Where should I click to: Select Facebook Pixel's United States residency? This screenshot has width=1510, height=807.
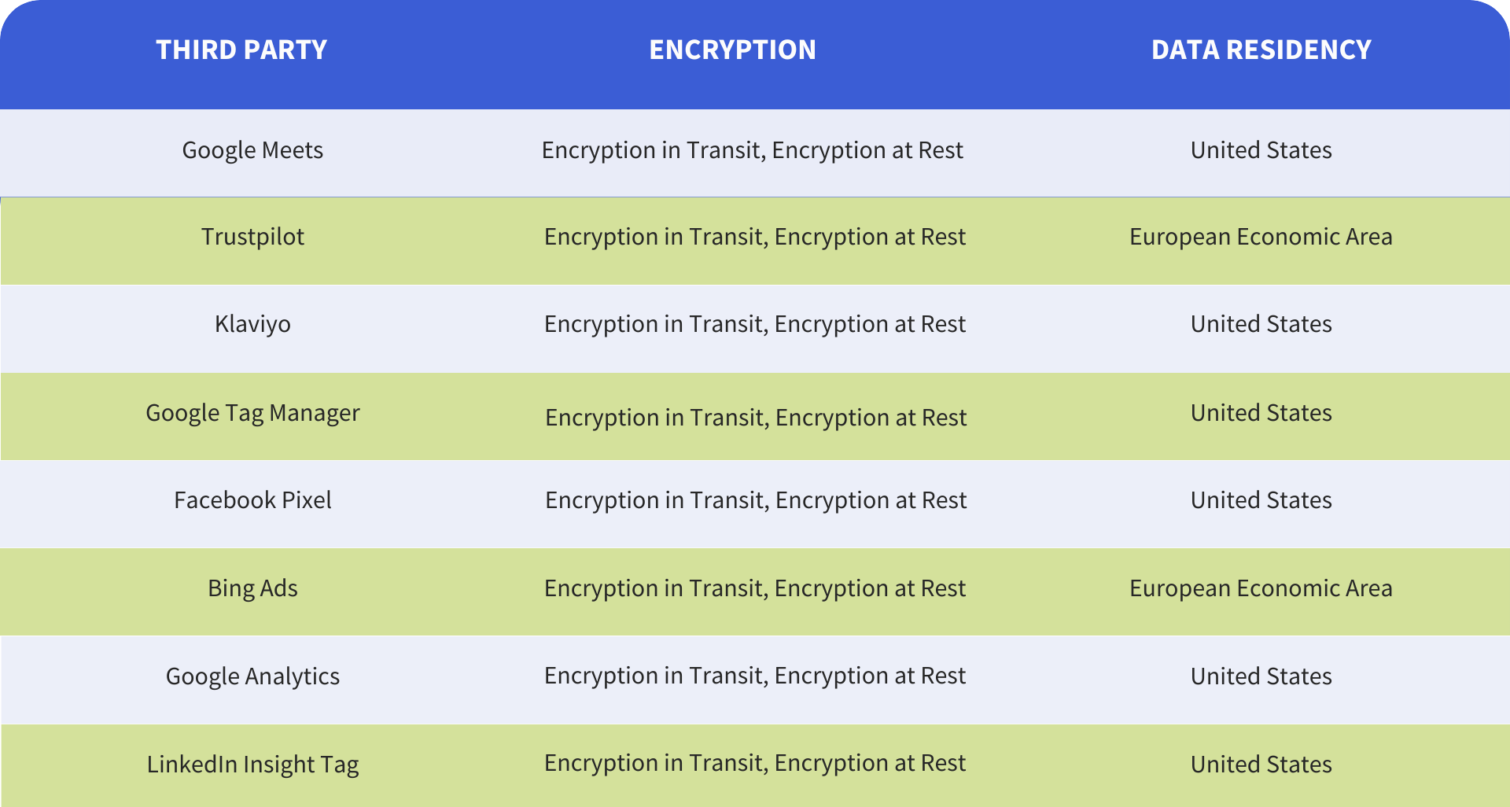1261,500
